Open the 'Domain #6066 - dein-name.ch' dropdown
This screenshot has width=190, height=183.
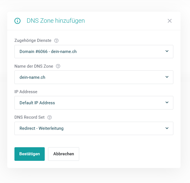coord(94,52)
